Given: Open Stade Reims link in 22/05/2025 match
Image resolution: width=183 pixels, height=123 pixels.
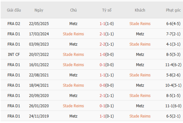Looking at the screenshot, I should [x=140, y=24].
